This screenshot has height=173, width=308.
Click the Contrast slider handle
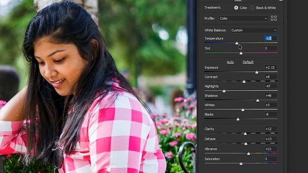pos(244,82)
